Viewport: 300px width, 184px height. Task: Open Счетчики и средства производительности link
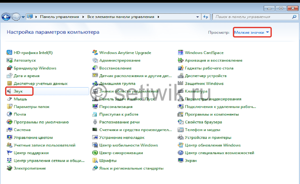point(136,130)
